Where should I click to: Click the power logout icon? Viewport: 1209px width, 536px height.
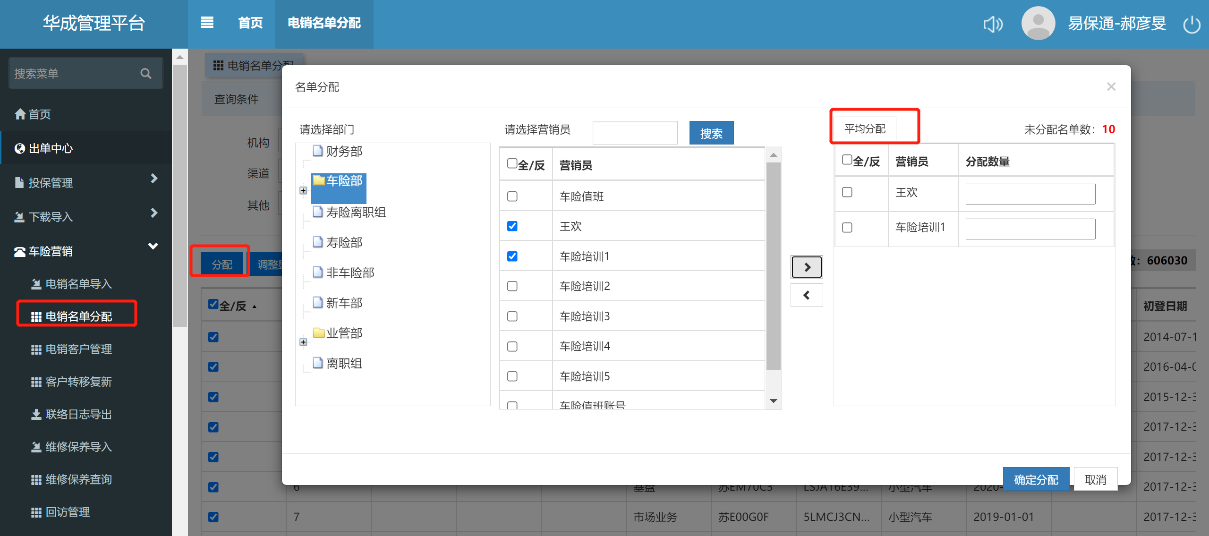1192,24
